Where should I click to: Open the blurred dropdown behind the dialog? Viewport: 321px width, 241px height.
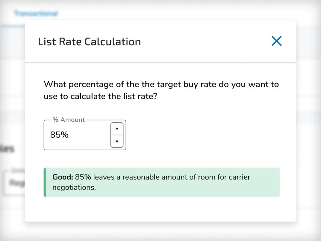[x=14, y=182]
